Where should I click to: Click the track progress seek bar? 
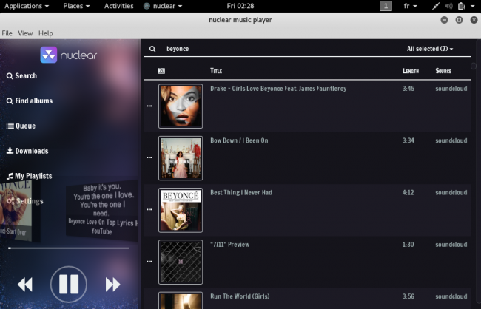(69, 248)
